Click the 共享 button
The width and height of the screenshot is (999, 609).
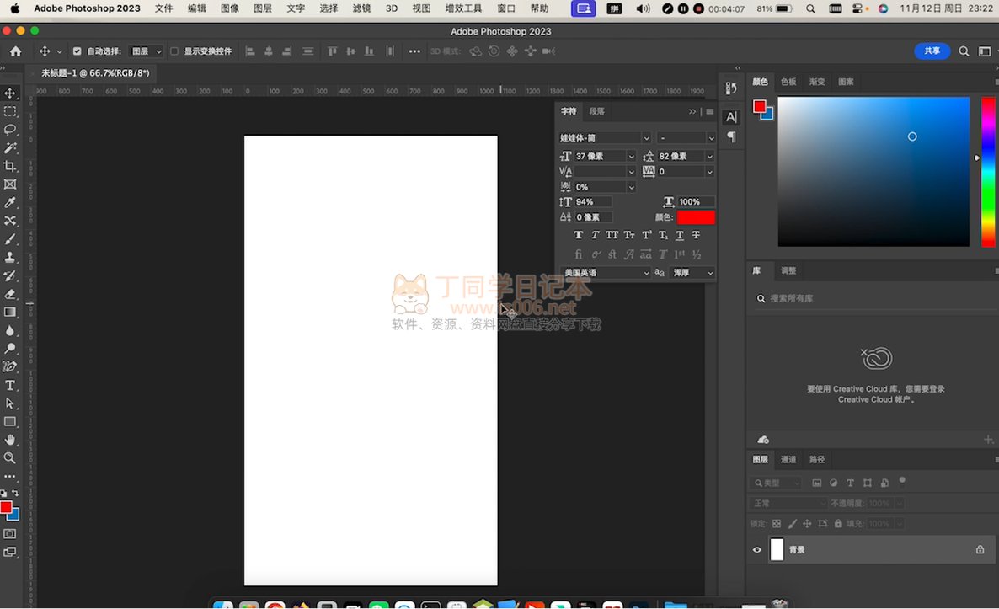click(932, 51)
